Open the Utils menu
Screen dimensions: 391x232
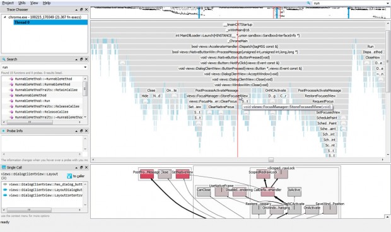22,3
